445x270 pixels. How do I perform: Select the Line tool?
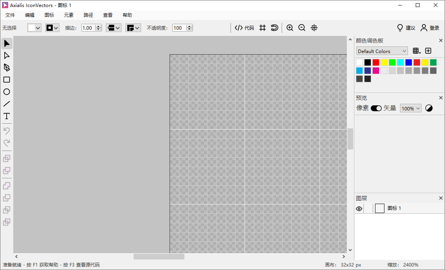click(7, 104)
